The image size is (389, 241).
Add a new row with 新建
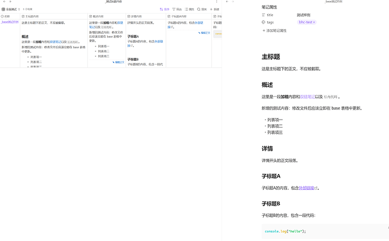point(215,9)
